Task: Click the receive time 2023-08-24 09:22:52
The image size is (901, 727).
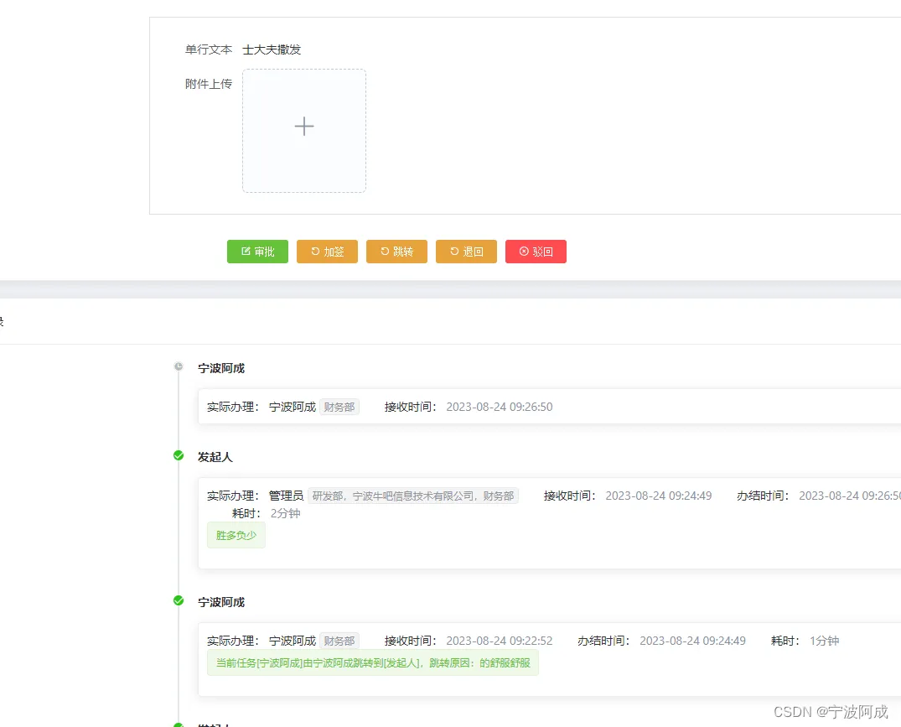Action: pyautogui.click(x=500, y=641)
